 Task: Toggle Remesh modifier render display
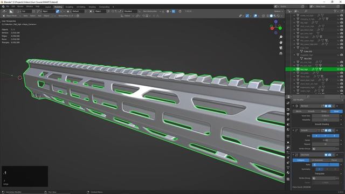[x=329, y=106]
